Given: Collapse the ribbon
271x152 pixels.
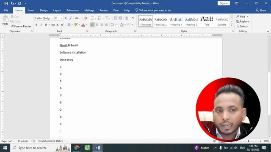Looking at the screenshot, I should tap(268, 31).
